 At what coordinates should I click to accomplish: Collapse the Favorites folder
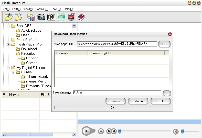[13, 54]
